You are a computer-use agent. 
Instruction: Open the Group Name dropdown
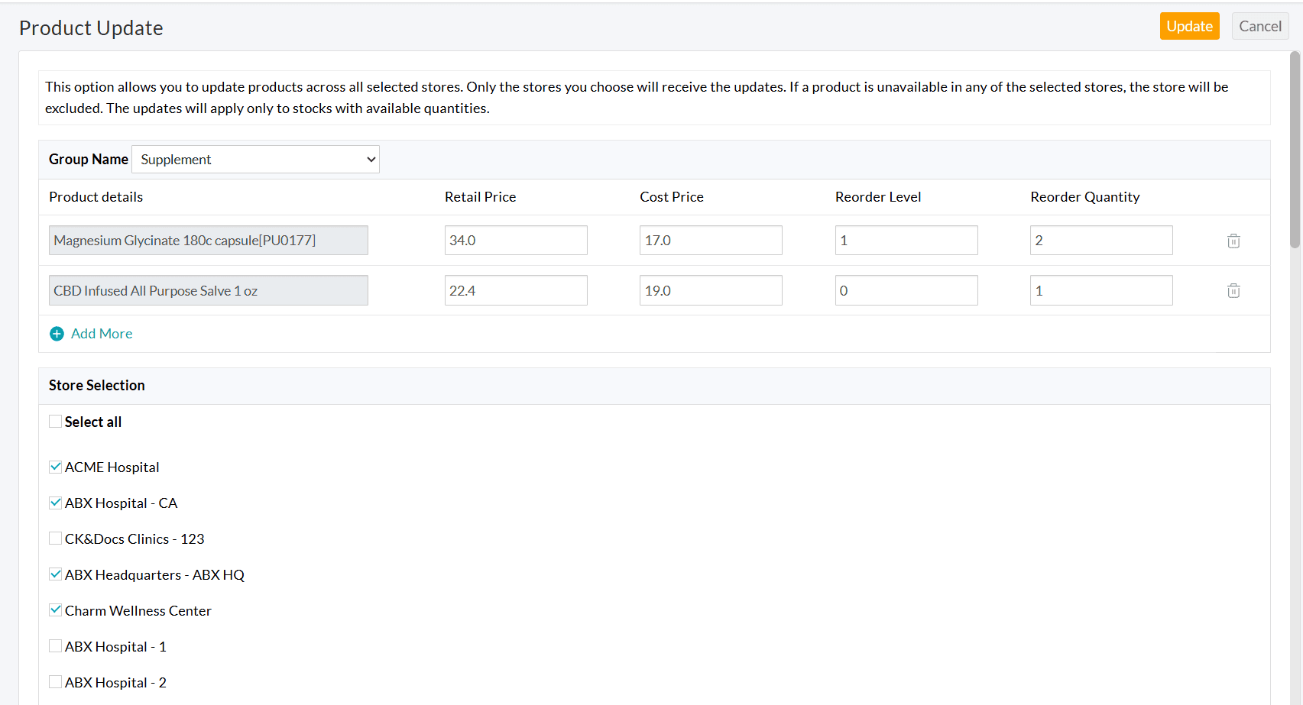click(255, 160)
